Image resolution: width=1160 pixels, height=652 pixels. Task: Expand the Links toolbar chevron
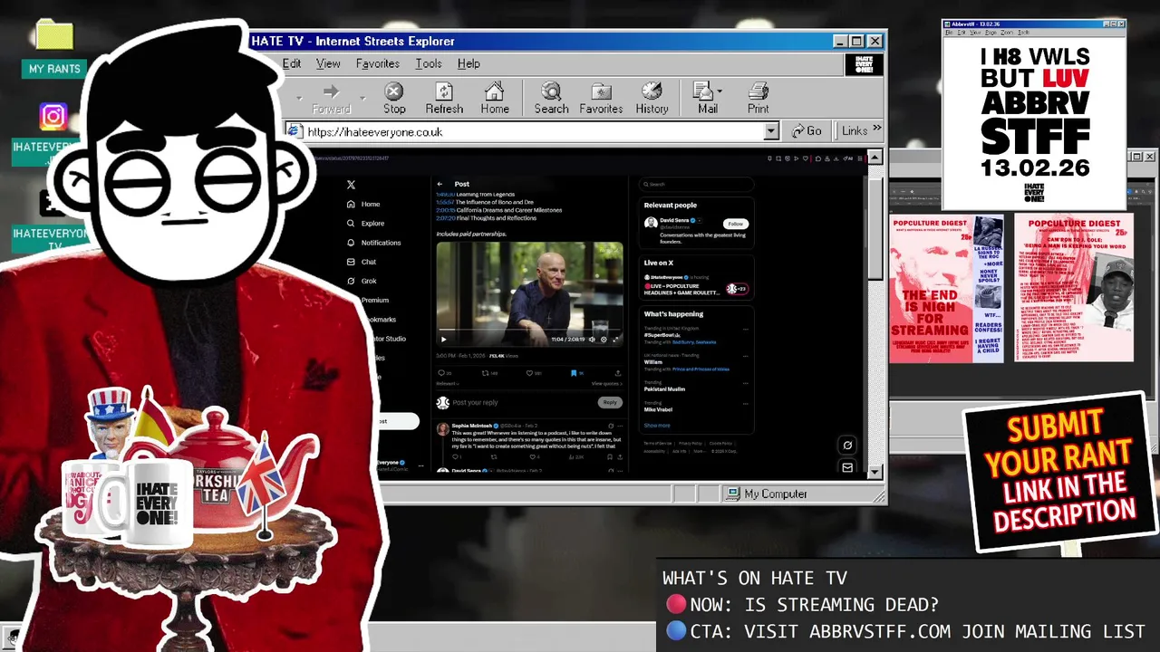point(876,129)
